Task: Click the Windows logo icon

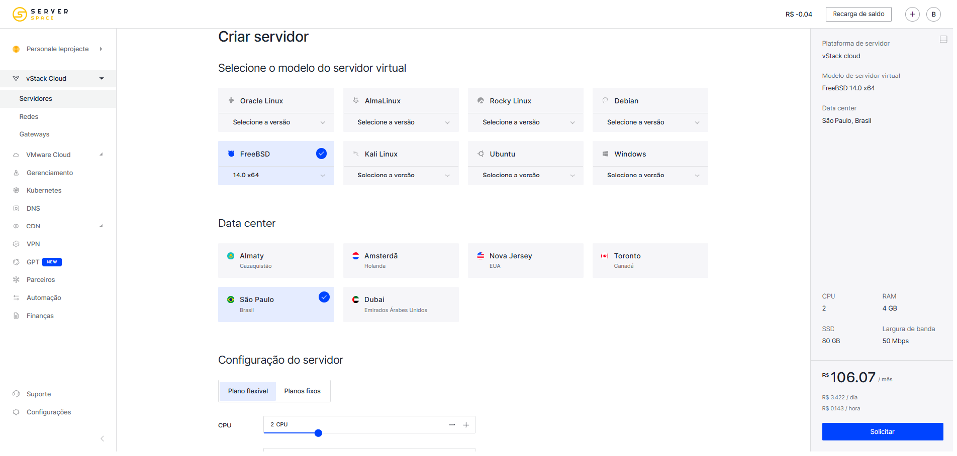Action: tap(605, 154)
